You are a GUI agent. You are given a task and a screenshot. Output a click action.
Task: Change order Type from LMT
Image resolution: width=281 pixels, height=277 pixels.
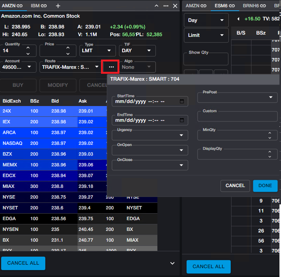pyautogui.click(x=97, y=51)
